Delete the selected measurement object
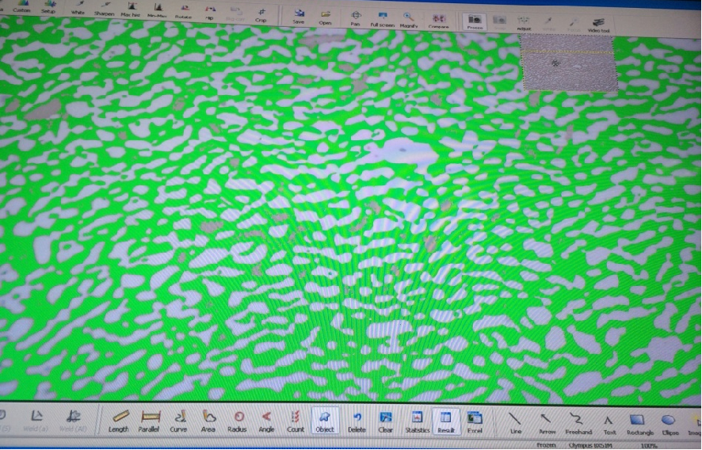 (x=357, y=420)
